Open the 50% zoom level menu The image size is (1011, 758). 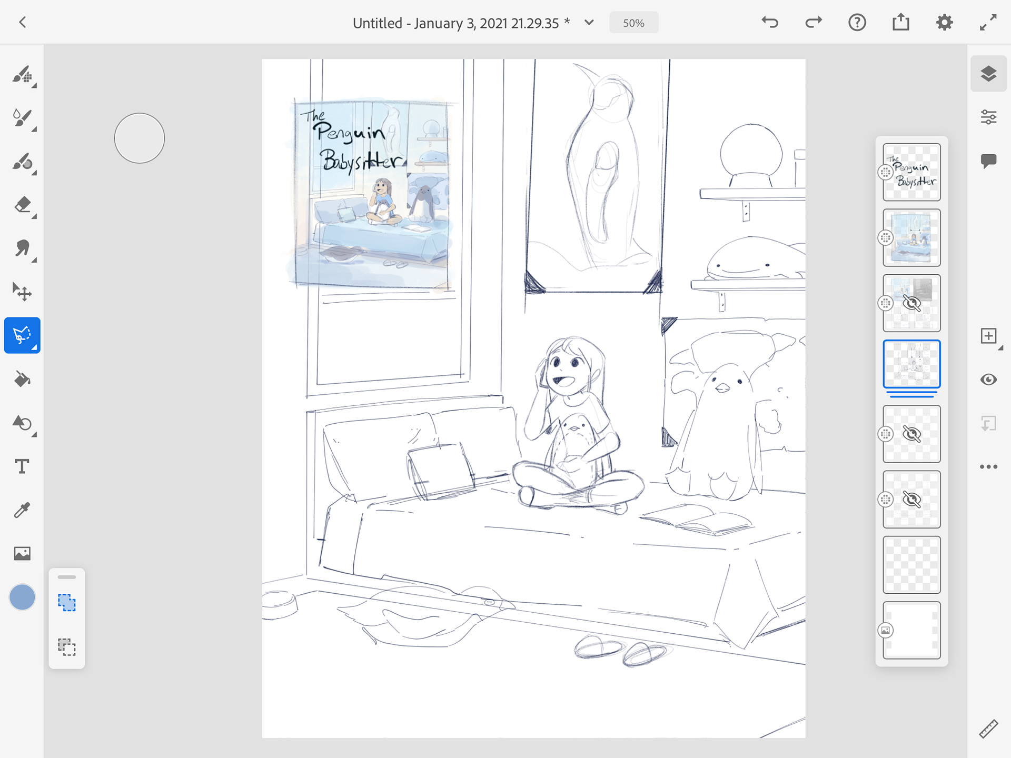point(633,23)
